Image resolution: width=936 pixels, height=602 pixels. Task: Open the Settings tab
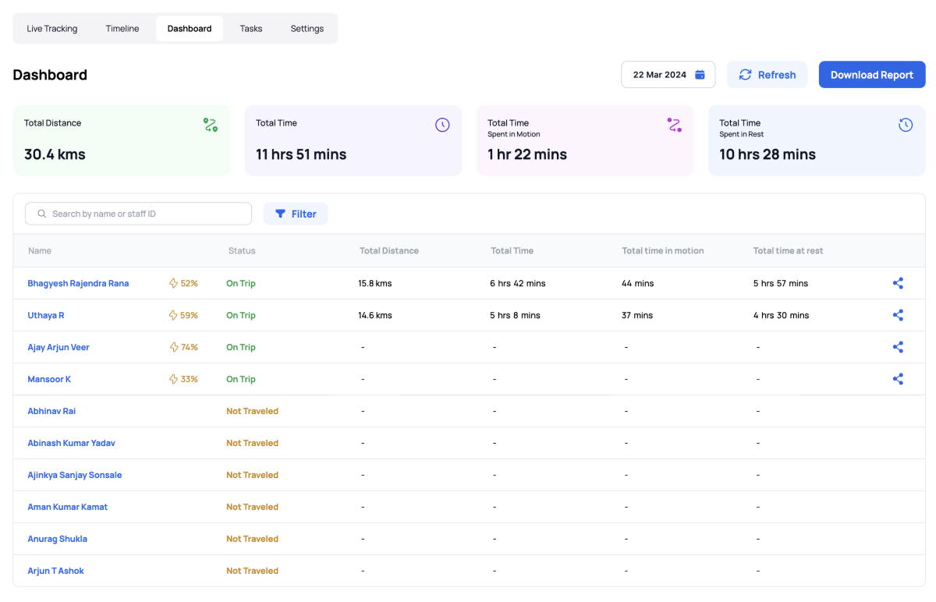tap(307, 29)
